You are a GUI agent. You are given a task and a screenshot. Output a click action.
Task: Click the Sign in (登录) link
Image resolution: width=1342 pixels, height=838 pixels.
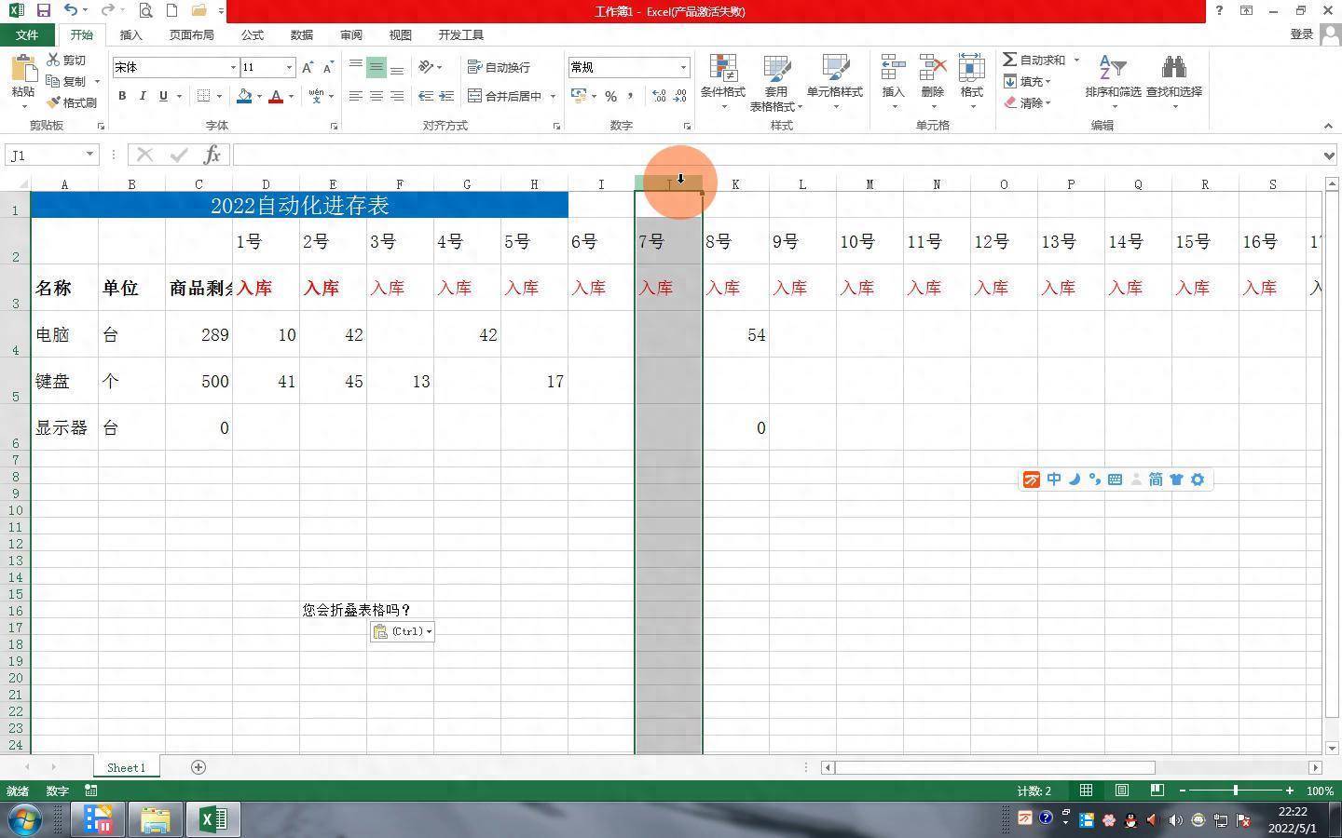[x=1301, y=34]
